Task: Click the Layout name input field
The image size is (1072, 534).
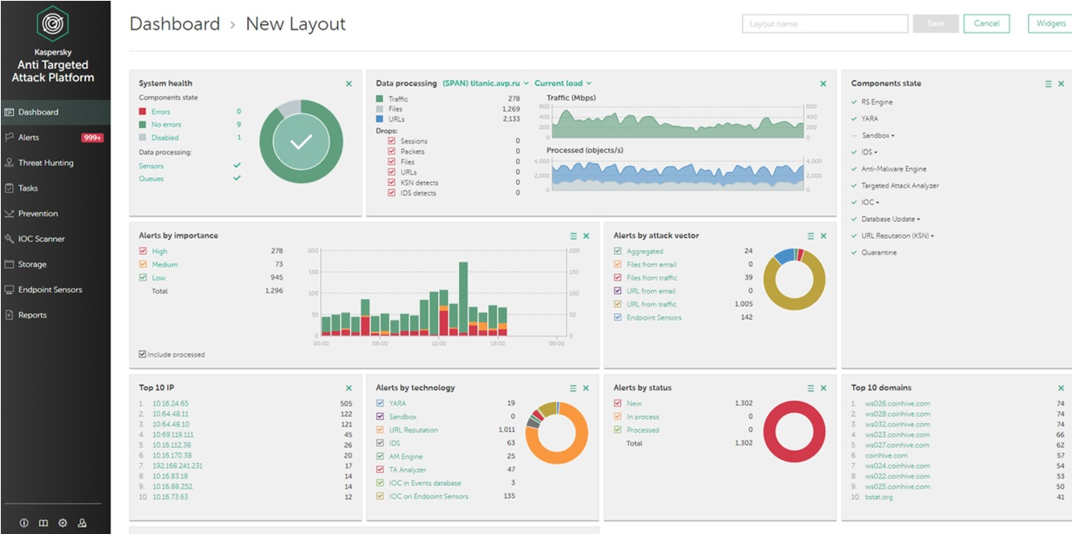Action: [825, 24]
